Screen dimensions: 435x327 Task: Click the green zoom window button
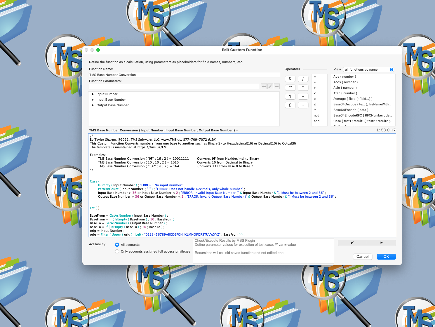point(98,50)
